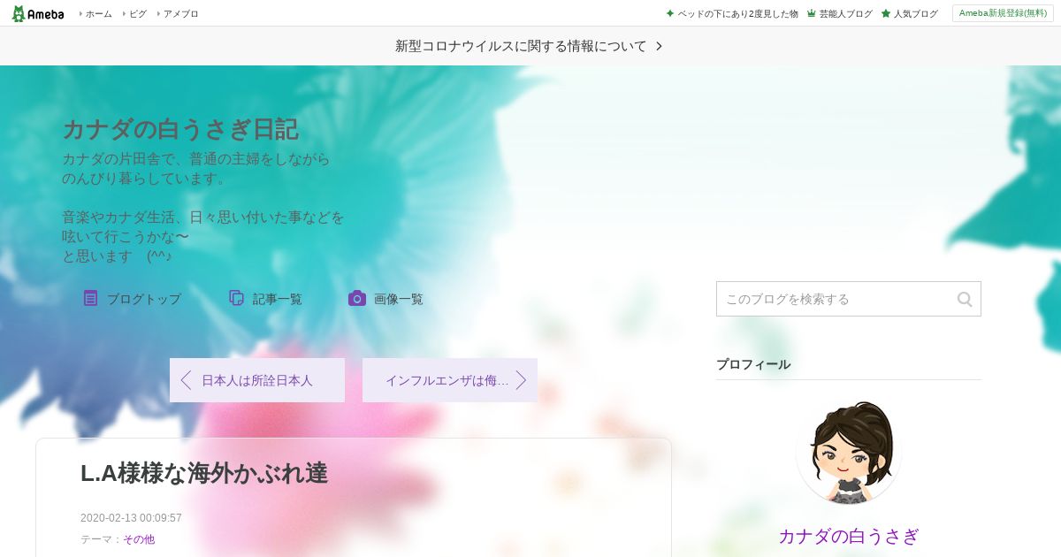Click the 記事一覧 copy icon
Image resolution: width=1061 pixels, height=557 pixels.
(236, 298)
